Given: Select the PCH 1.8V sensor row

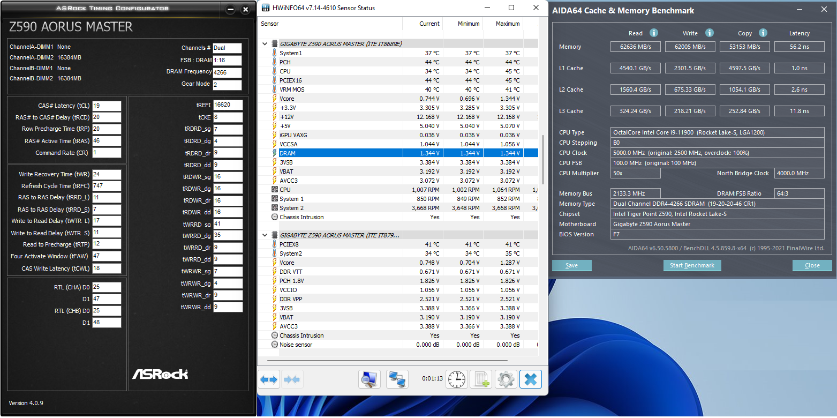Looking at the screenshot, I should (x=398, y=281).
